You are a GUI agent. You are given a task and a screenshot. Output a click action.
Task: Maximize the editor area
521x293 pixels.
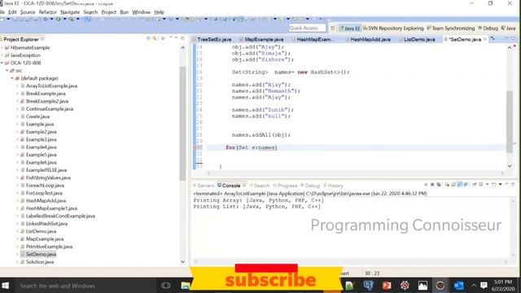coord(513,38)
